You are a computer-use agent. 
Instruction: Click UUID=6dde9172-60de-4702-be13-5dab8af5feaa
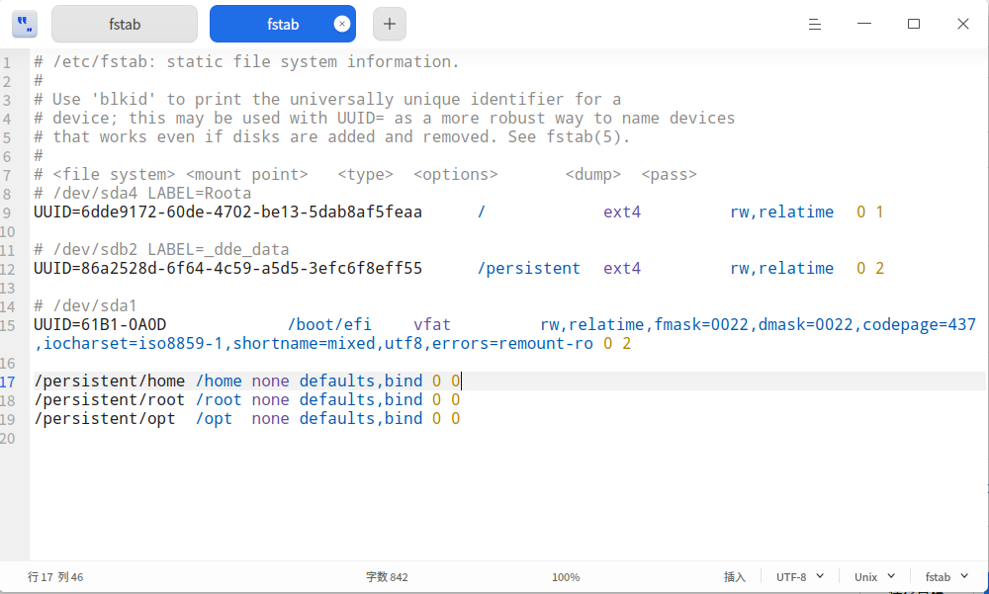point(227,212)
